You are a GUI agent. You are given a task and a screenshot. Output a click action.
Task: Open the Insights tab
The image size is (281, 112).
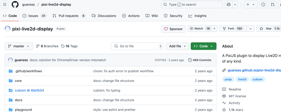tap(197, 16)
